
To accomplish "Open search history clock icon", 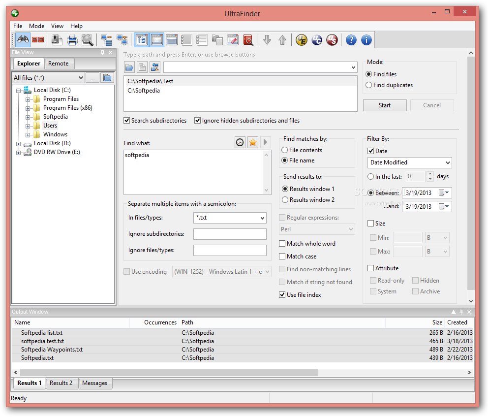I will click(x=240, y=142).
